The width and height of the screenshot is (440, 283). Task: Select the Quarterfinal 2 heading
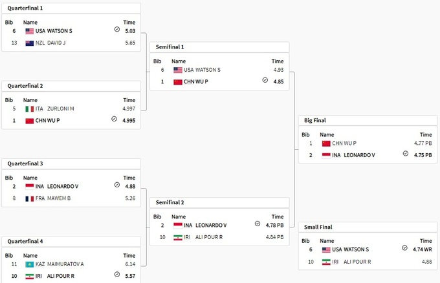click(x=25, y=86)
